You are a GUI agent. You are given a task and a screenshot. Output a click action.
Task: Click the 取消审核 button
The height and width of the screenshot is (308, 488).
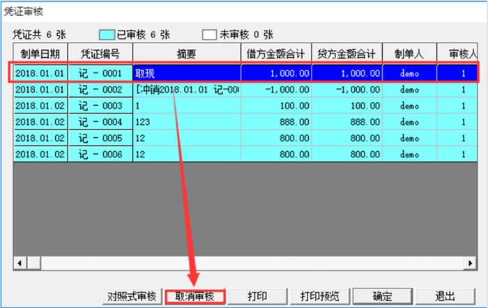point(195,296)
